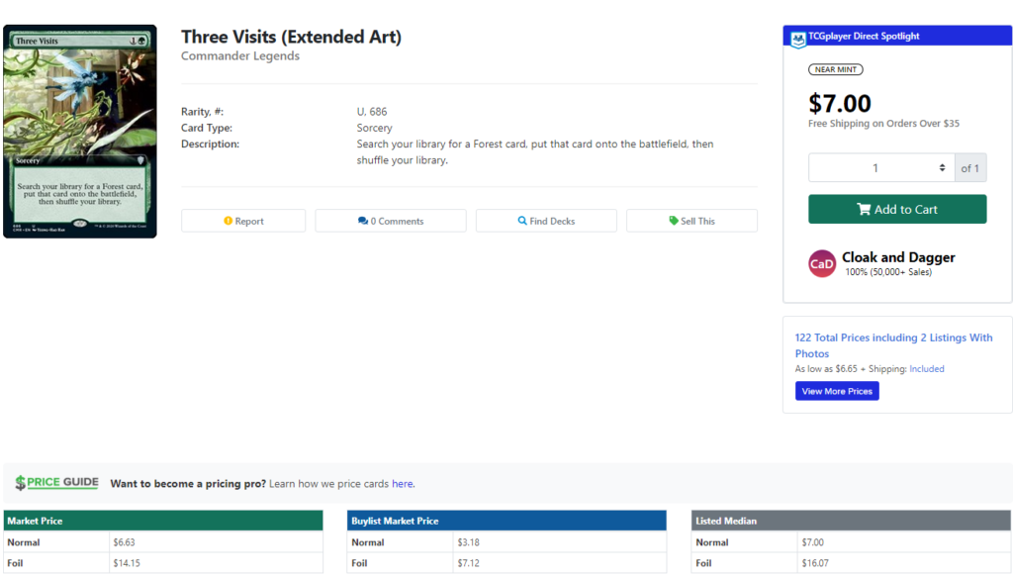
Task: Click the Included shipping link
Action: coord(926,368)
